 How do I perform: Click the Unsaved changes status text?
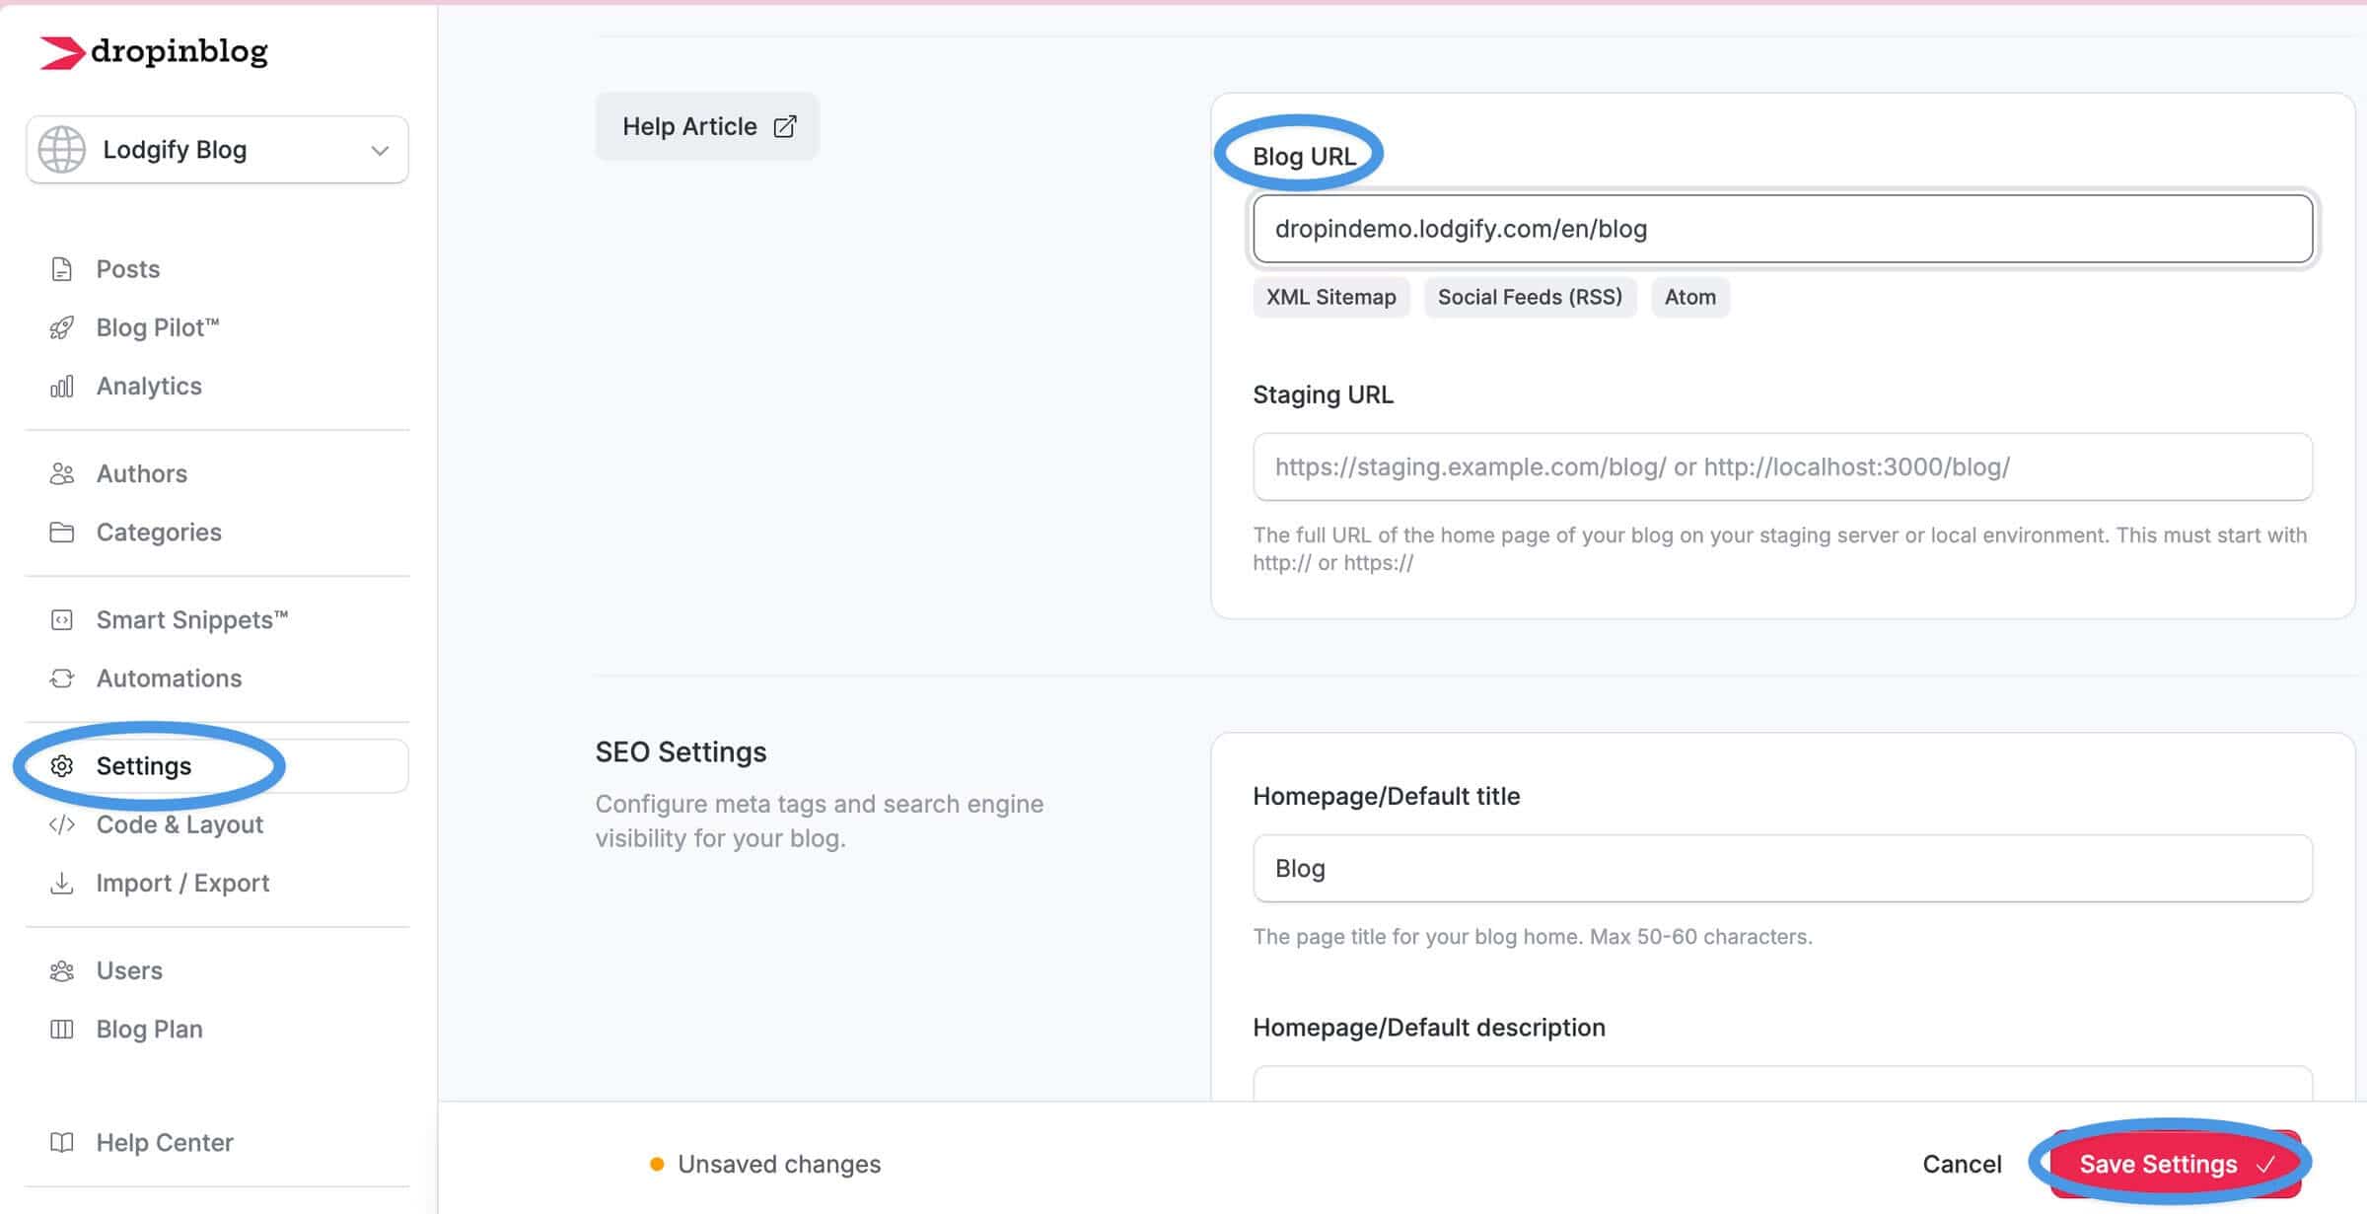pos(779,1164)
